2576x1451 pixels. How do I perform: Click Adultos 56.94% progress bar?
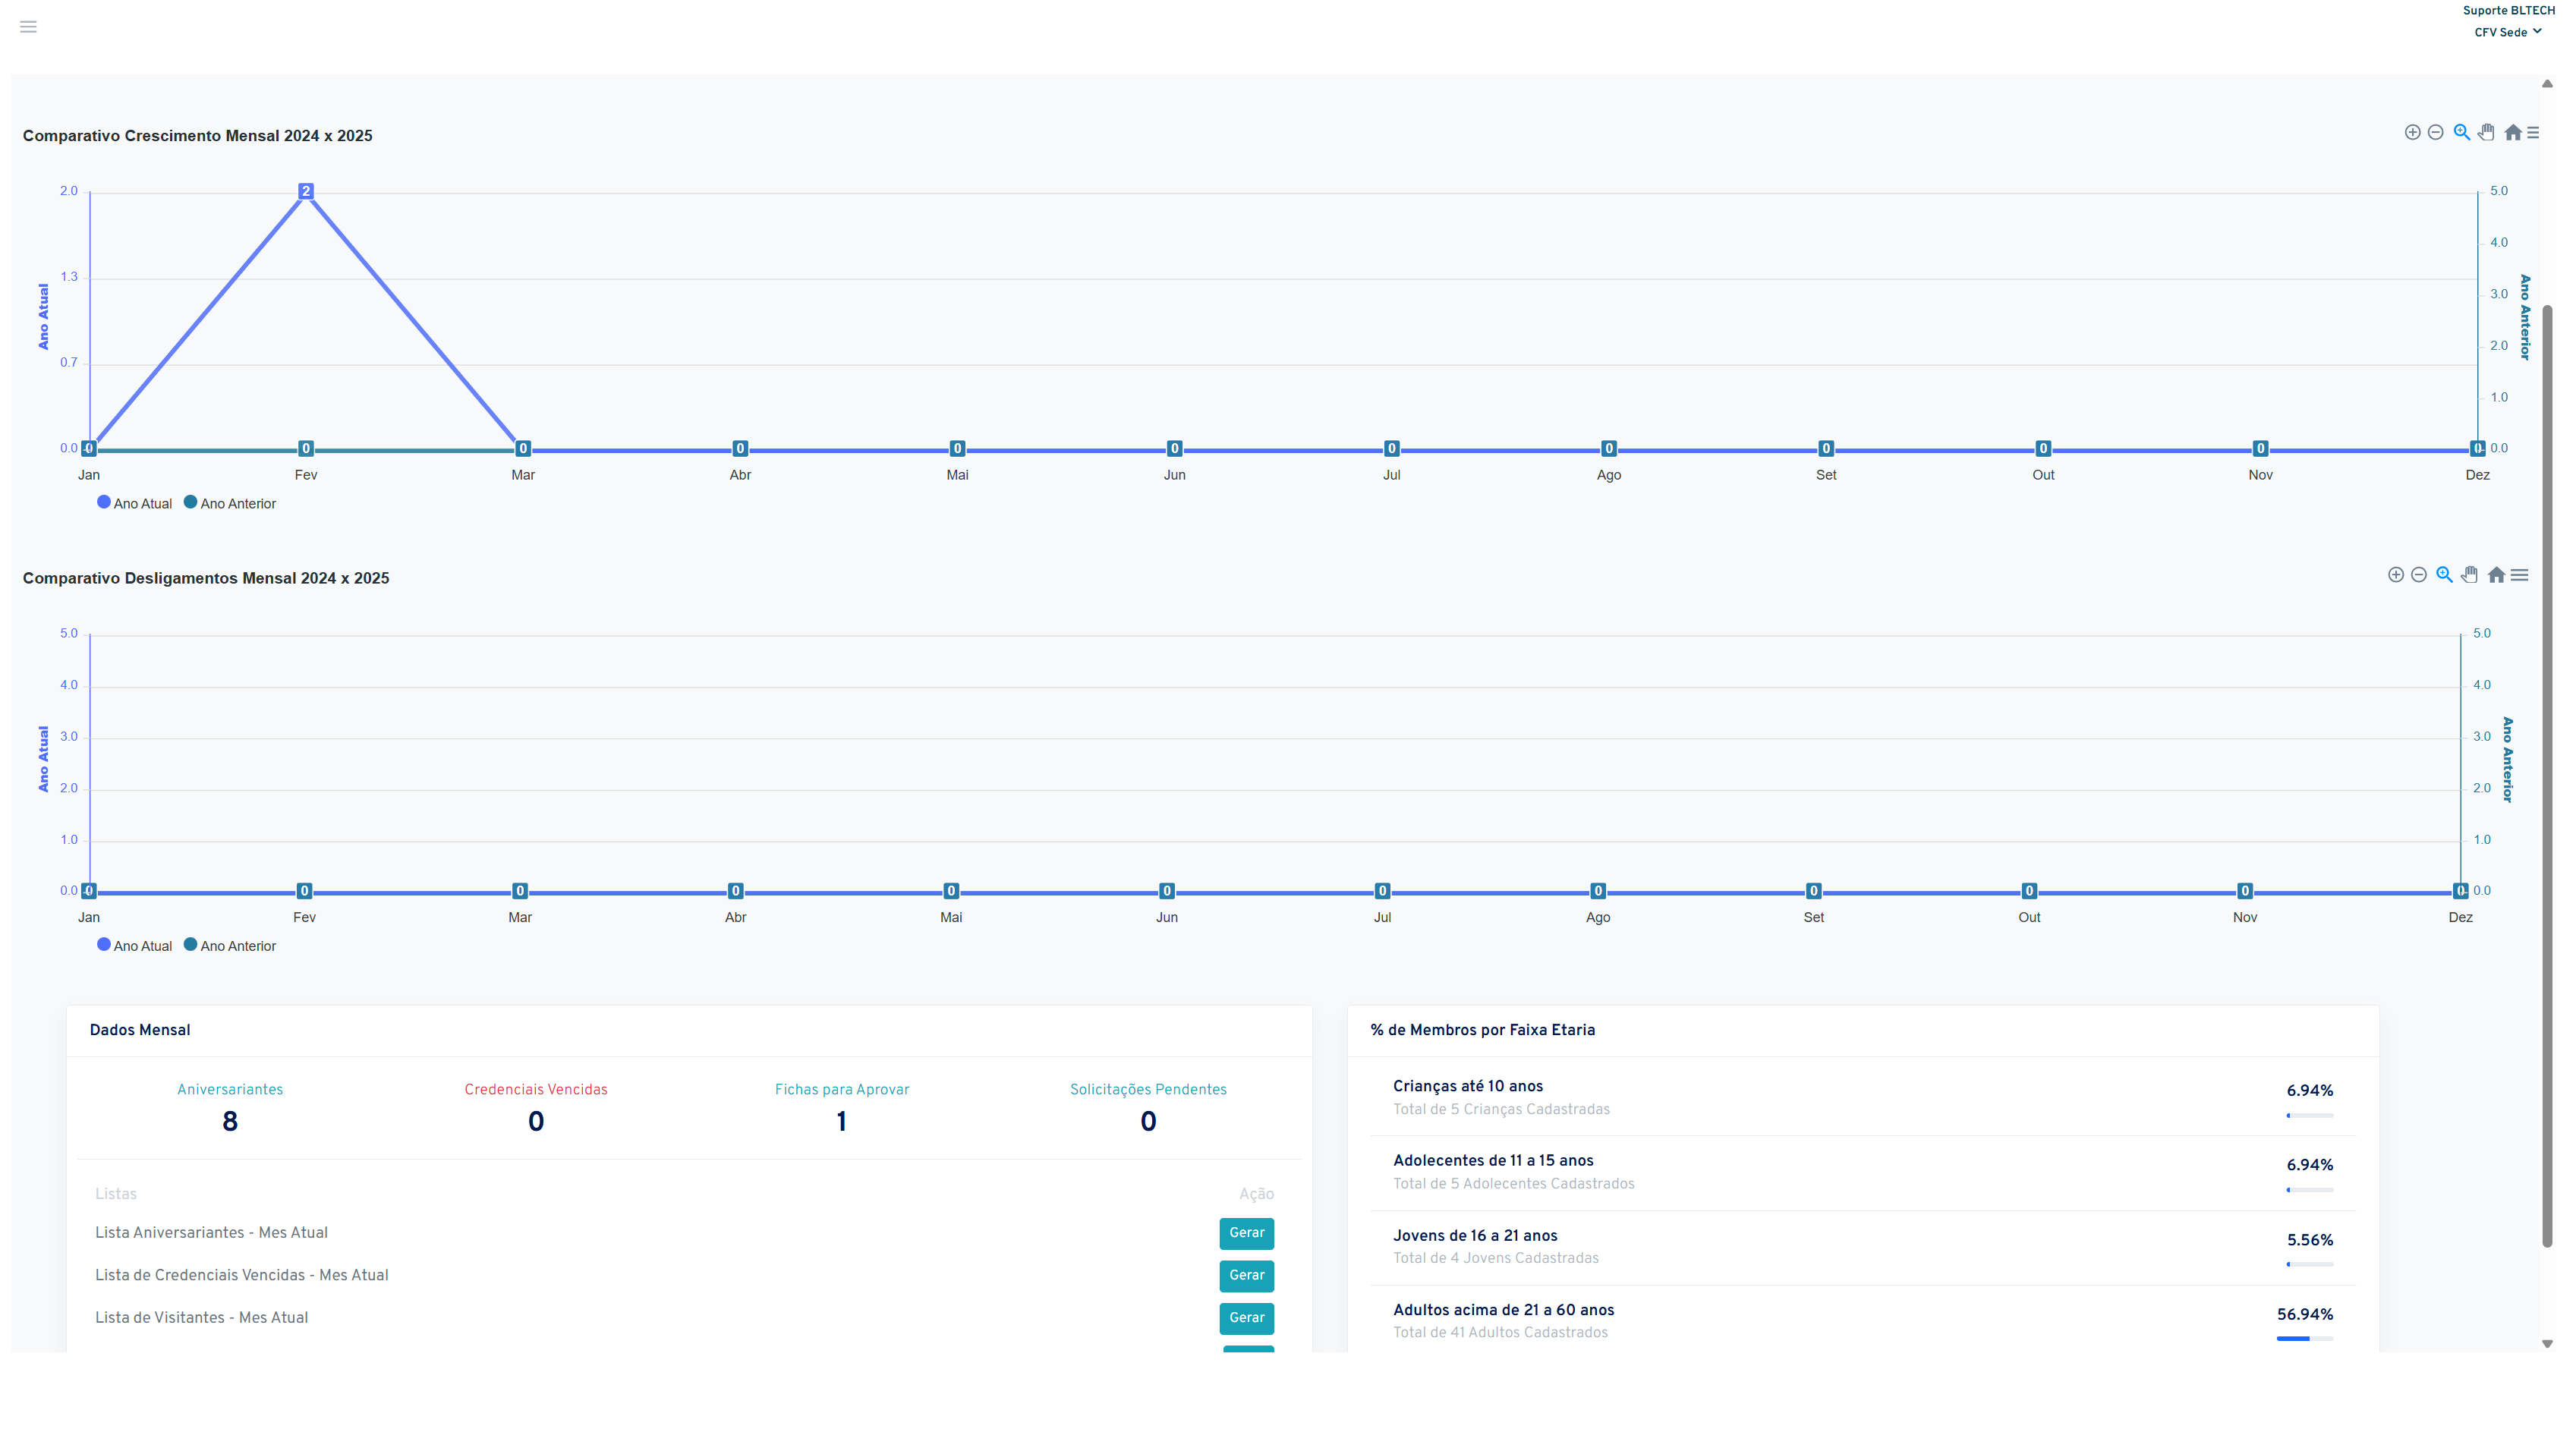click(2304, 1338)
